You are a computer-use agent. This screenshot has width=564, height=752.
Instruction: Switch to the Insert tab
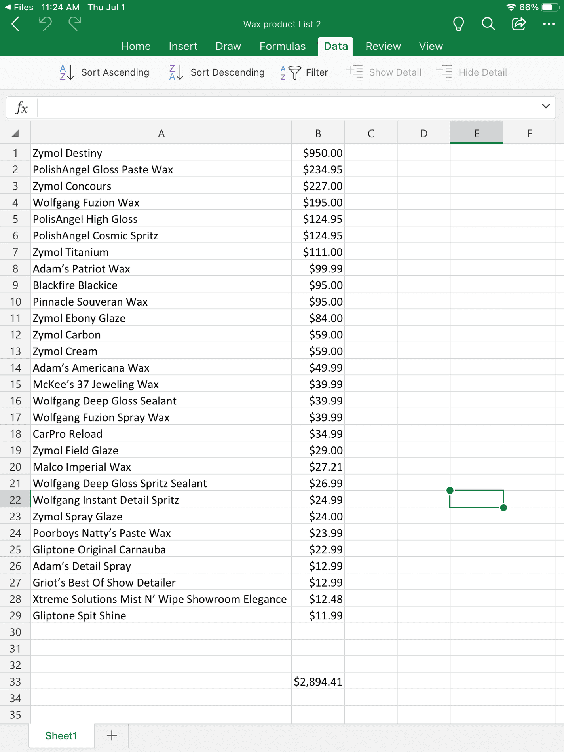click(x=183, y=46)
